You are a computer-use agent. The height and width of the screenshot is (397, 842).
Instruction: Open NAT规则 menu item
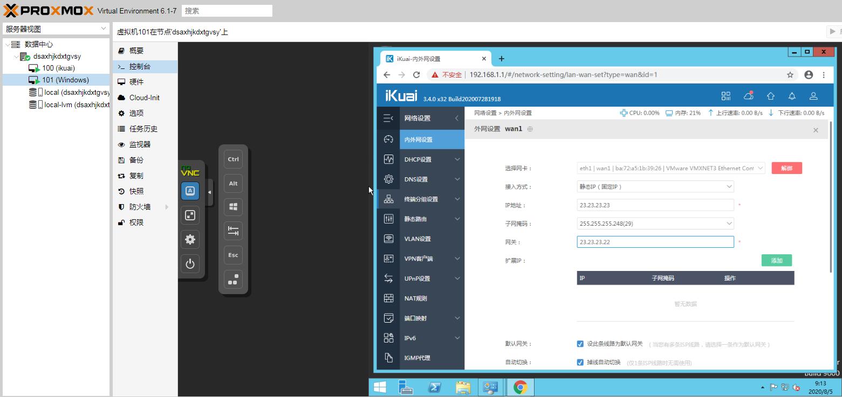432,298
